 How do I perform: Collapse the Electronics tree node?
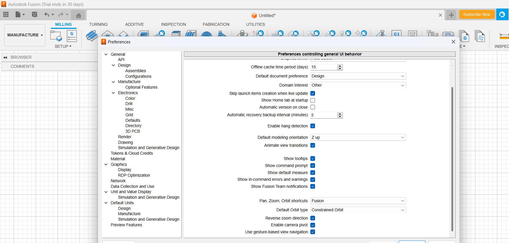pyautogui.click(x=113, y=93)
